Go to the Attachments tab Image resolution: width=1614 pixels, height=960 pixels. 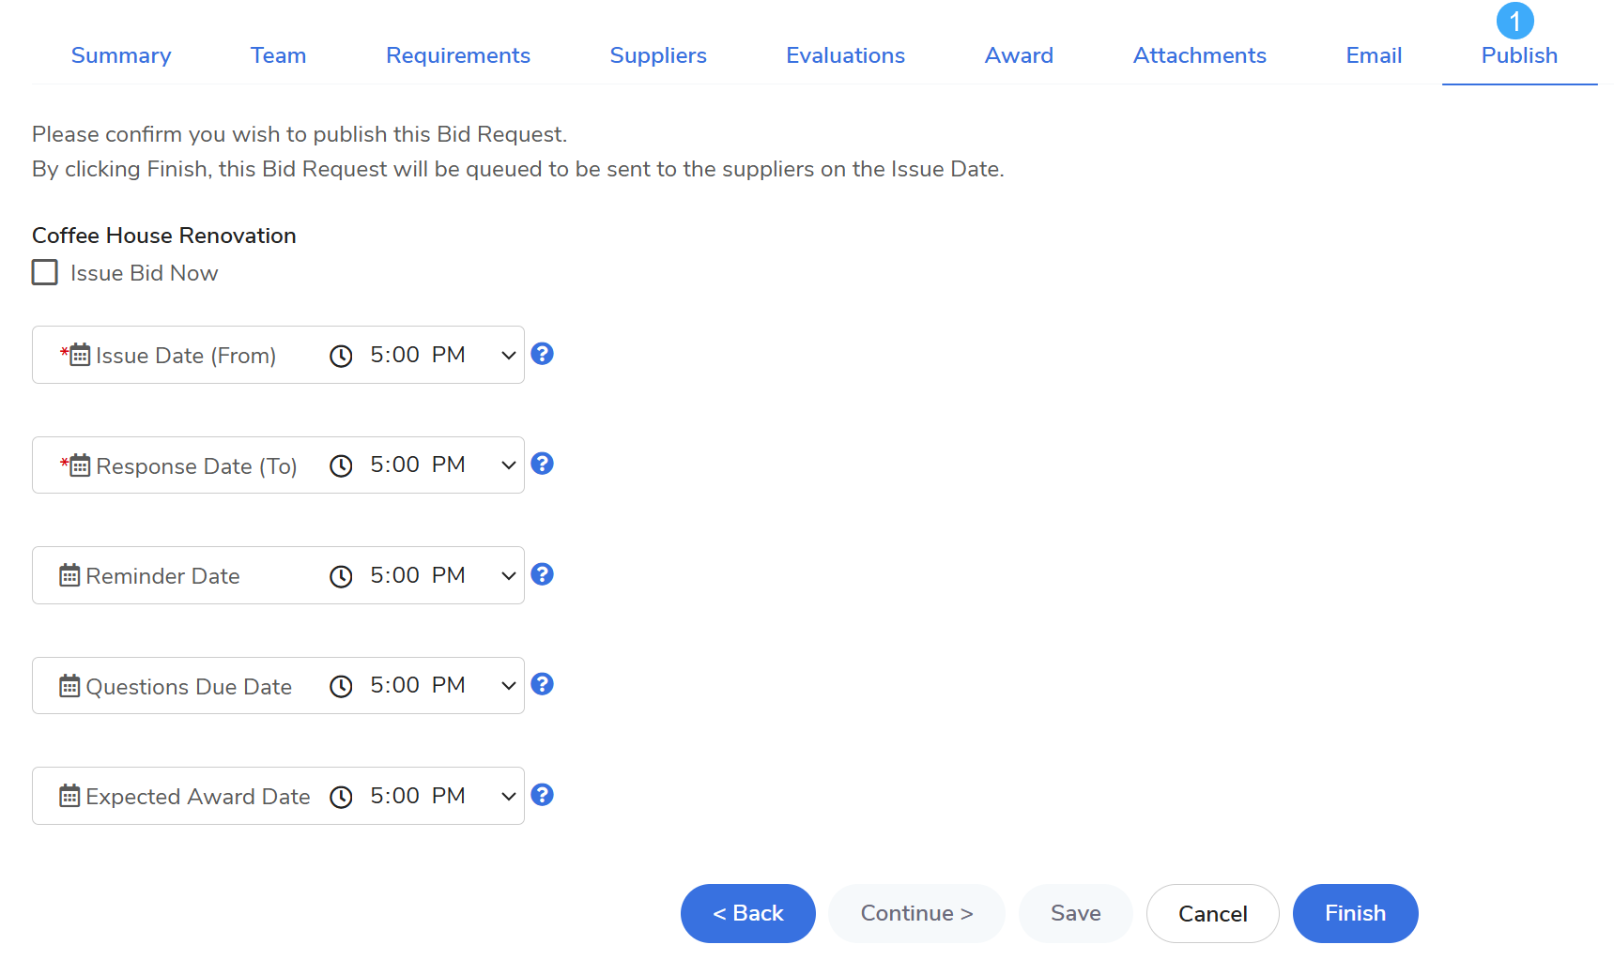pyautogui.click(x=1199, y=55)
